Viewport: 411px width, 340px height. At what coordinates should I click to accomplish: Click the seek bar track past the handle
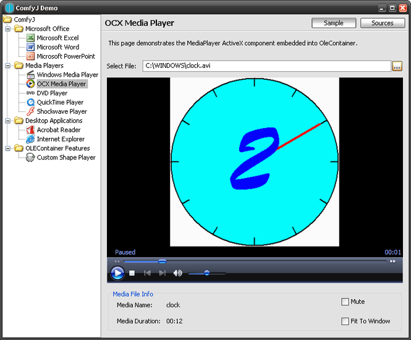tap(275, 261)
